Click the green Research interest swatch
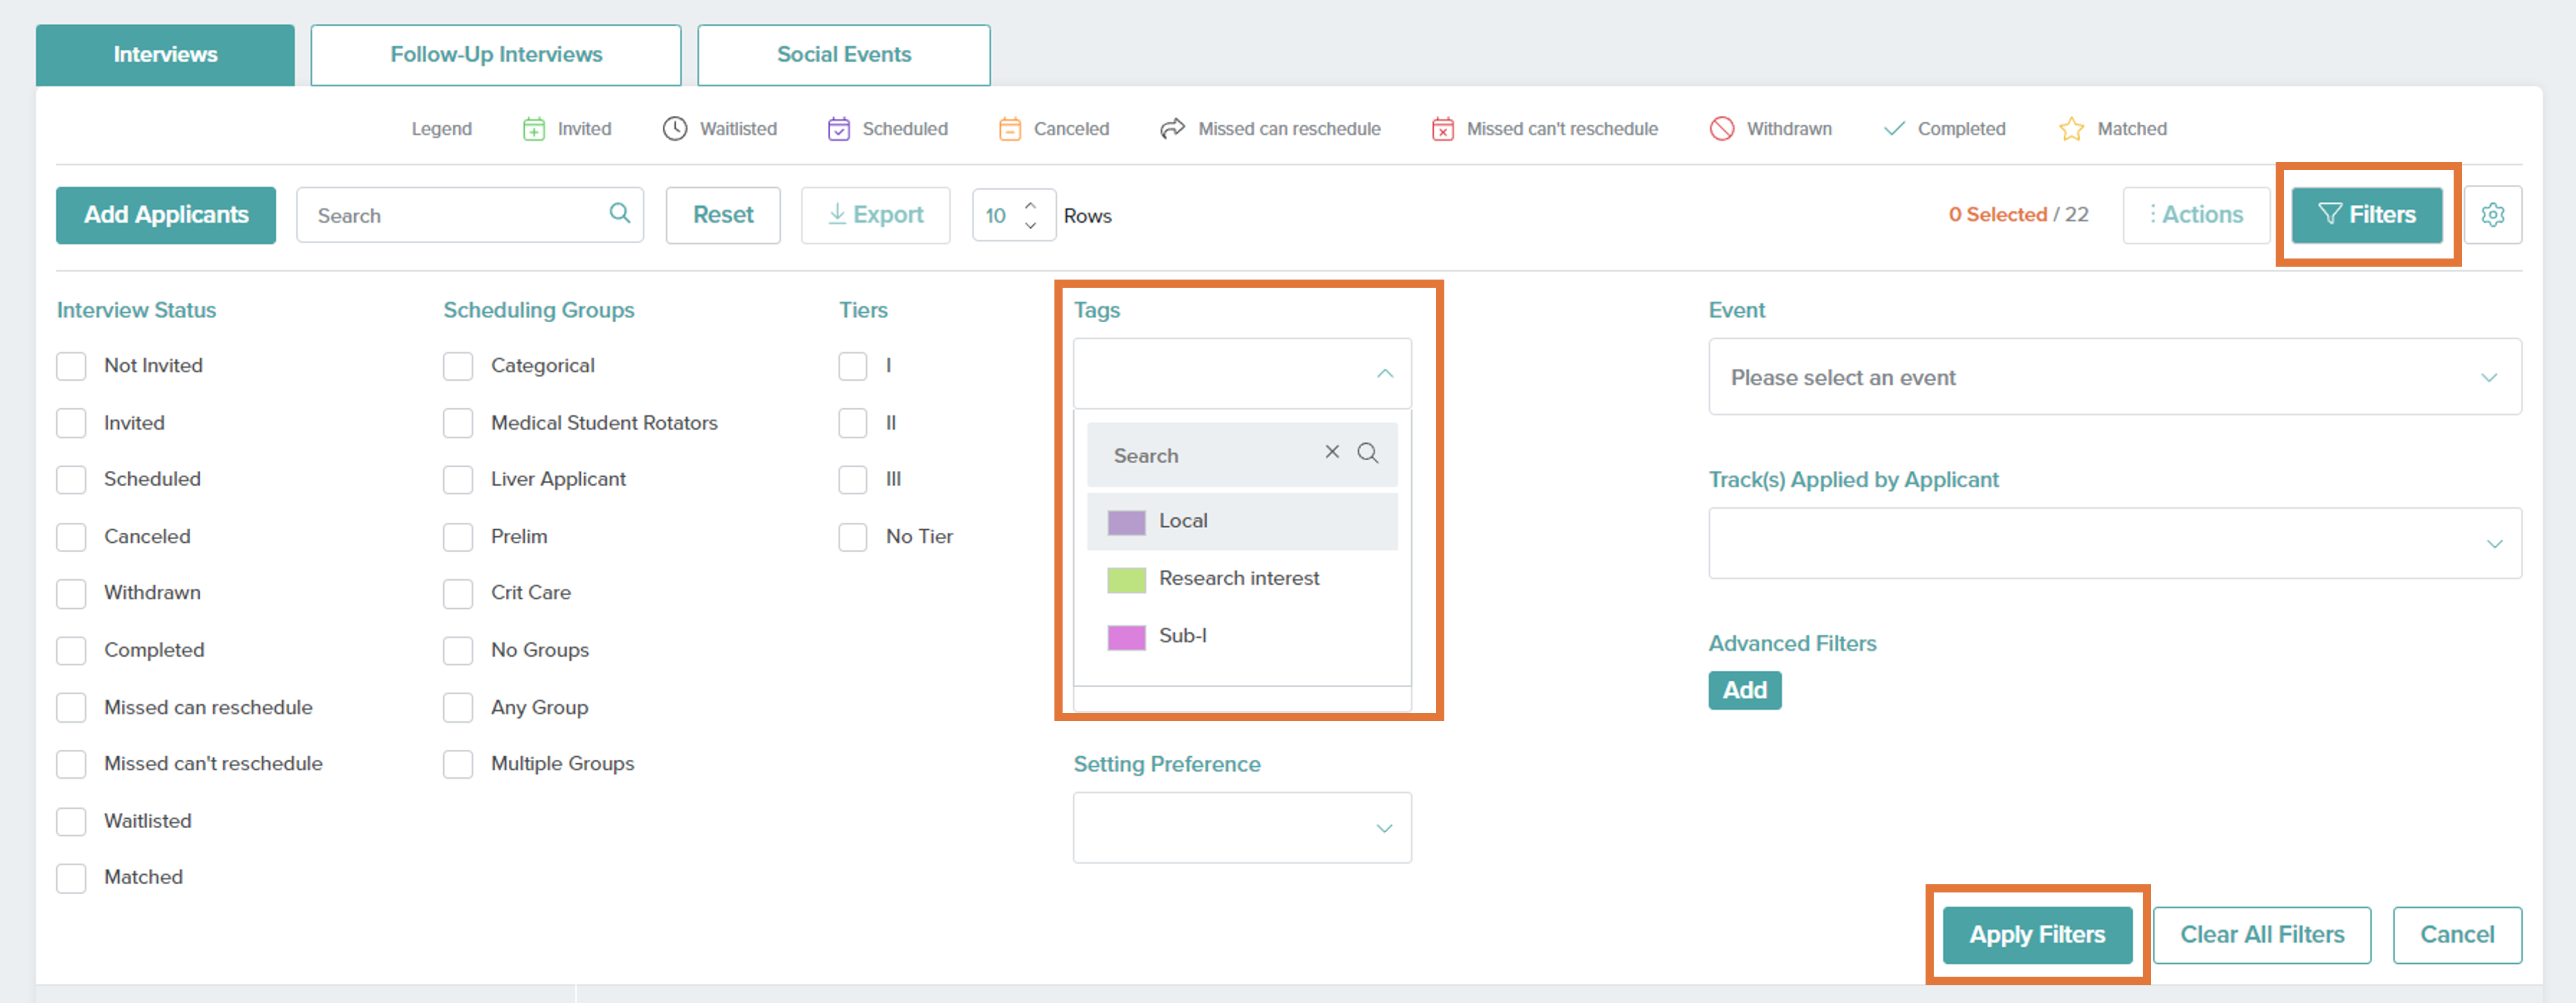Screen dimensions: 2576x1003 click(1126, 580)
